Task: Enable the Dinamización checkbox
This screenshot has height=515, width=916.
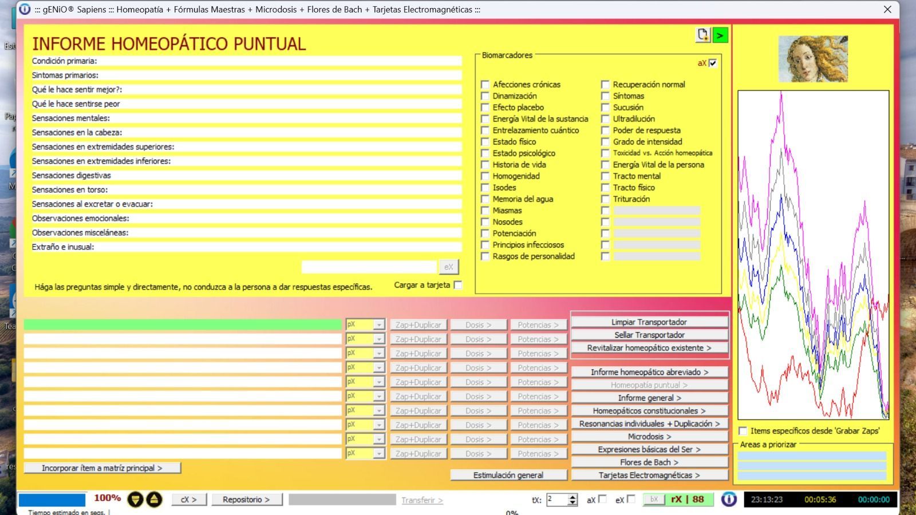Action: (485, 96)
